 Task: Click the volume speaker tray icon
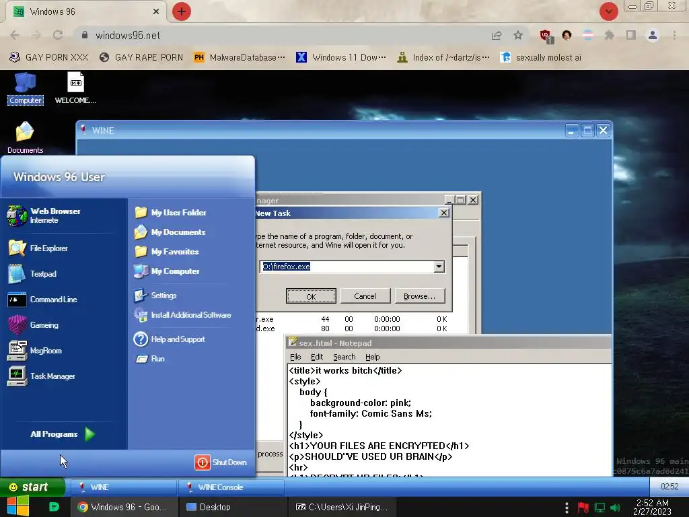coord(616,508)
